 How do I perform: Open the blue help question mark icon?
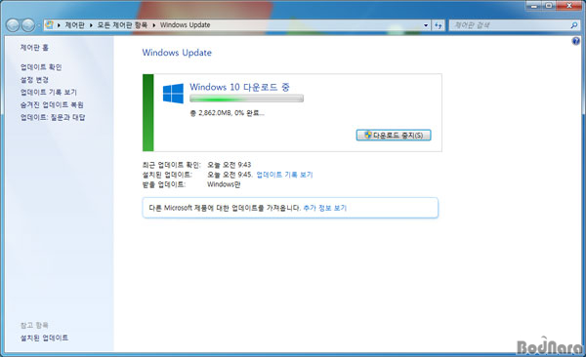[576, 41]
